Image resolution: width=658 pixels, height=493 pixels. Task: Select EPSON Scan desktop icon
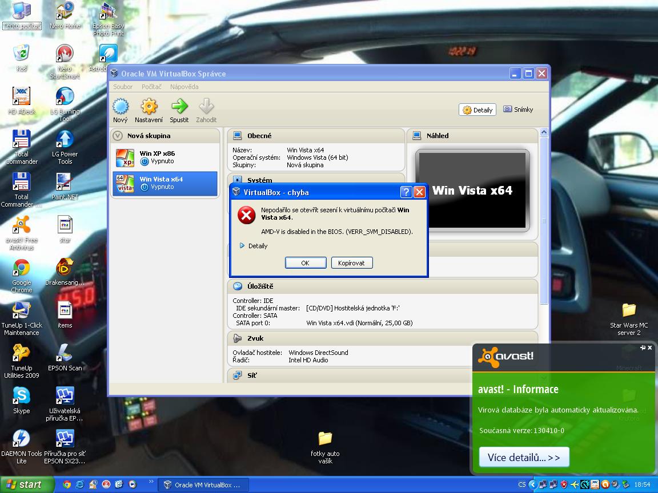tap(65, 358)
